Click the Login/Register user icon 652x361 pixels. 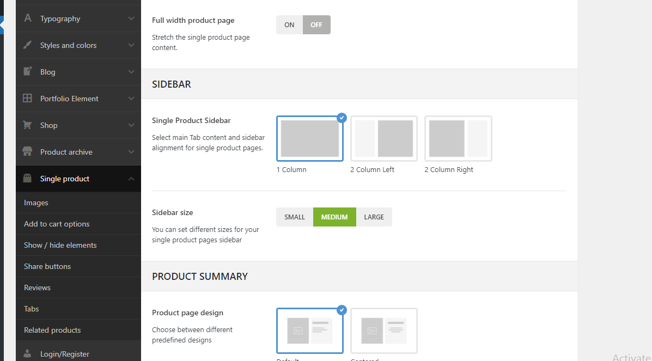pyautogui.click(x=27, y=353)
